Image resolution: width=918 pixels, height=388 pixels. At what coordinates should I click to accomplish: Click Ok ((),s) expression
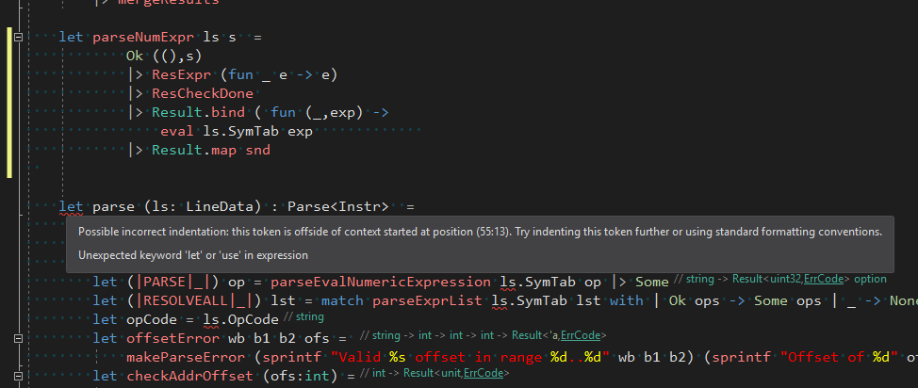click(165, 57)
